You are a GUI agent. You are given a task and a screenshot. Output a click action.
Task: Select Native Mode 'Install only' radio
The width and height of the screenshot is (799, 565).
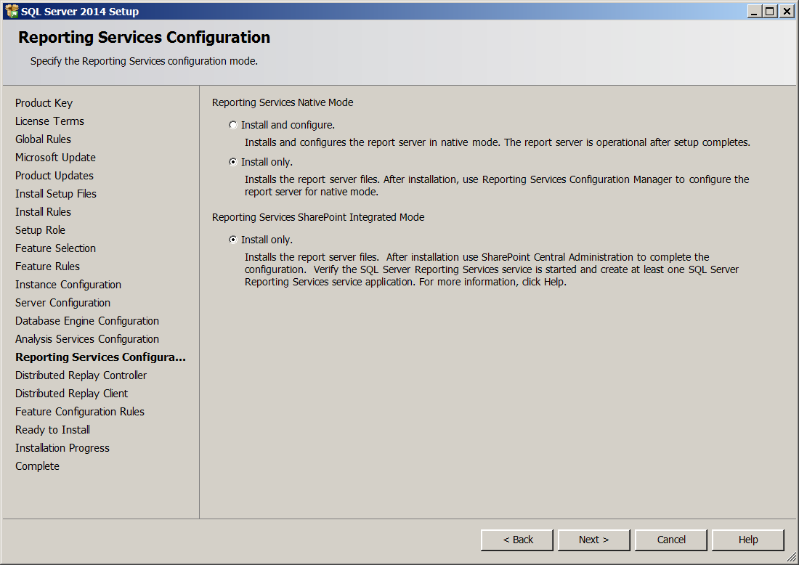point(233,162)
